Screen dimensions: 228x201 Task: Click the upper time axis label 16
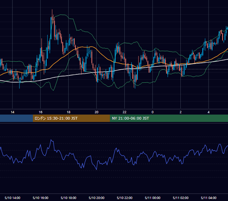(41, 112)
